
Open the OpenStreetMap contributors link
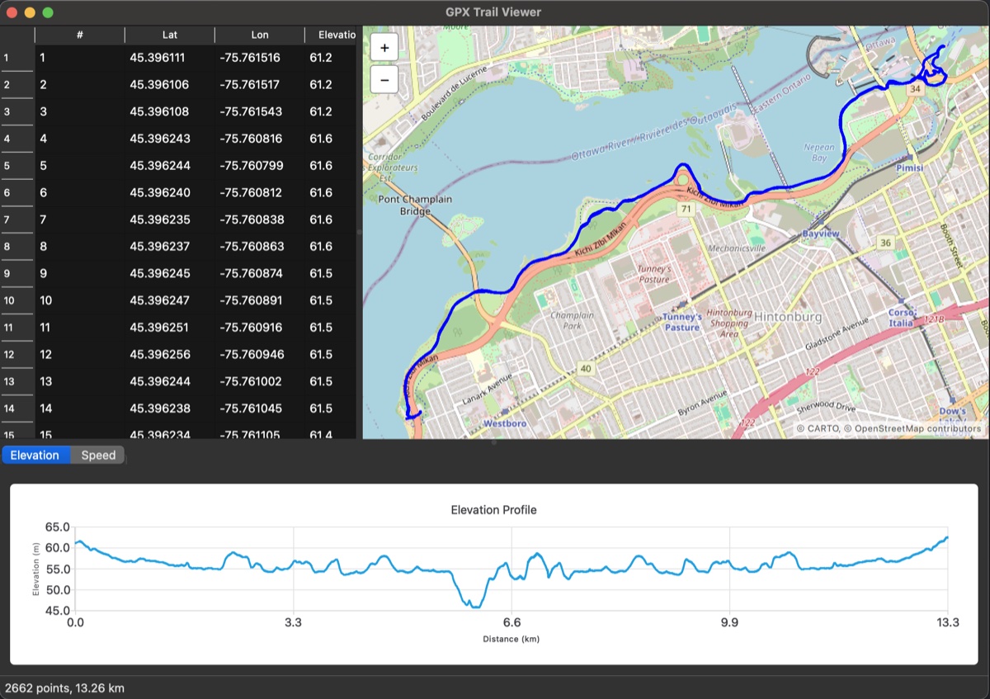(917, 428)
